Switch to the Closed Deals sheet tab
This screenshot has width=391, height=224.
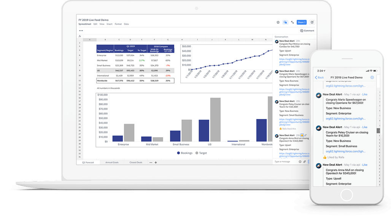(x=136, y=162)
